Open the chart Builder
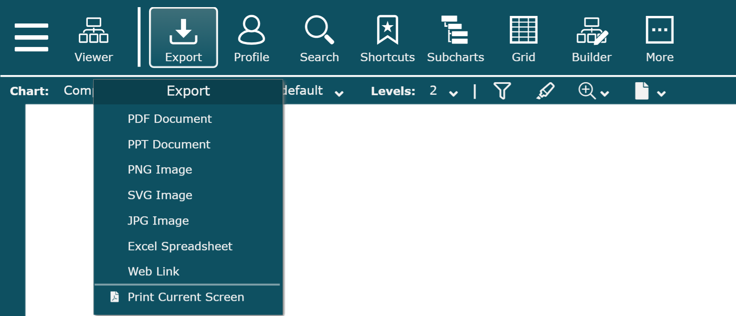Image resolution: width=736 pixels, height=316 pixels. [x=592, y=39]
